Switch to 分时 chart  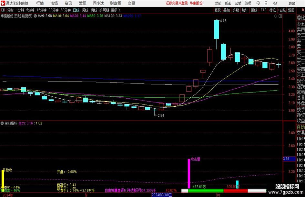[x=11, y=10]
